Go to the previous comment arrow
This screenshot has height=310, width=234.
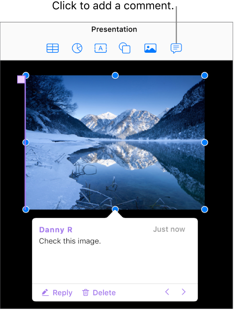coord(167,292)
